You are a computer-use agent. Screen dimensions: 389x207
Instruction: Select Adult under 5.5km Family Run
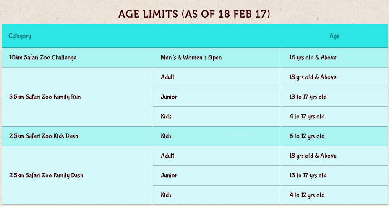[x=217, y=77]
